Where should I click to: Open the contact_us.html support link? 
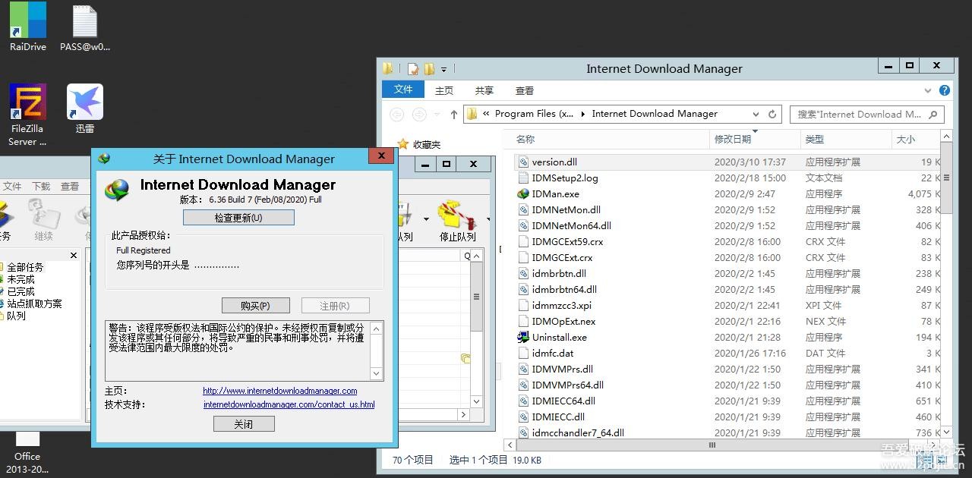pyautogui.click(x=289, y=405)
